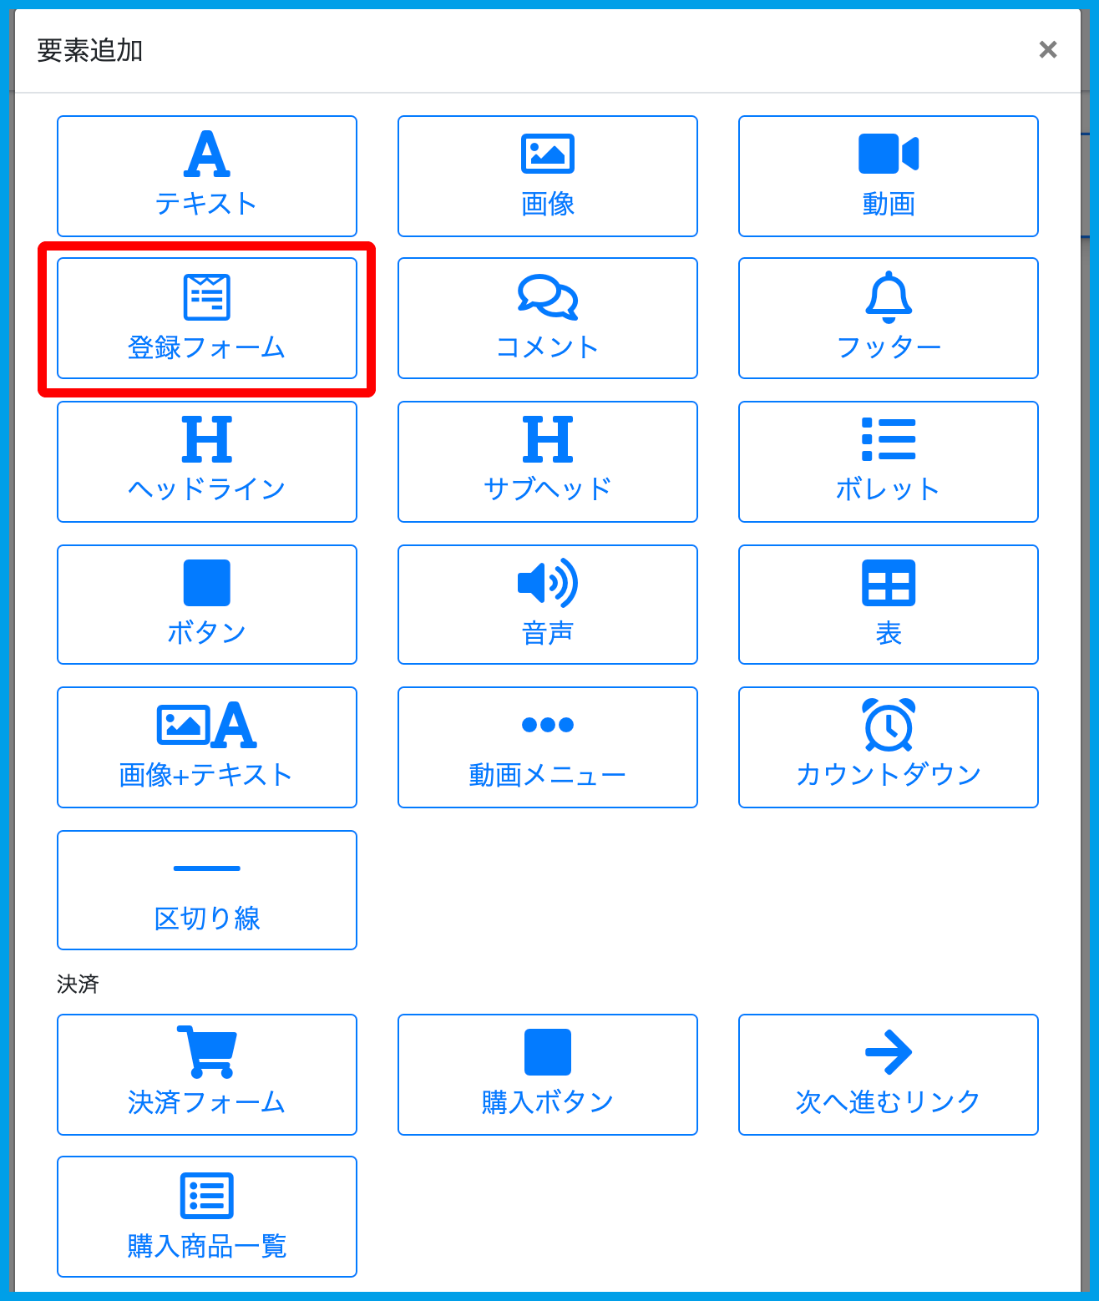The width and height of the screenshot is (1099, 1301).
Task: Add a 画像 (Image) element
Action: point(547,176)
